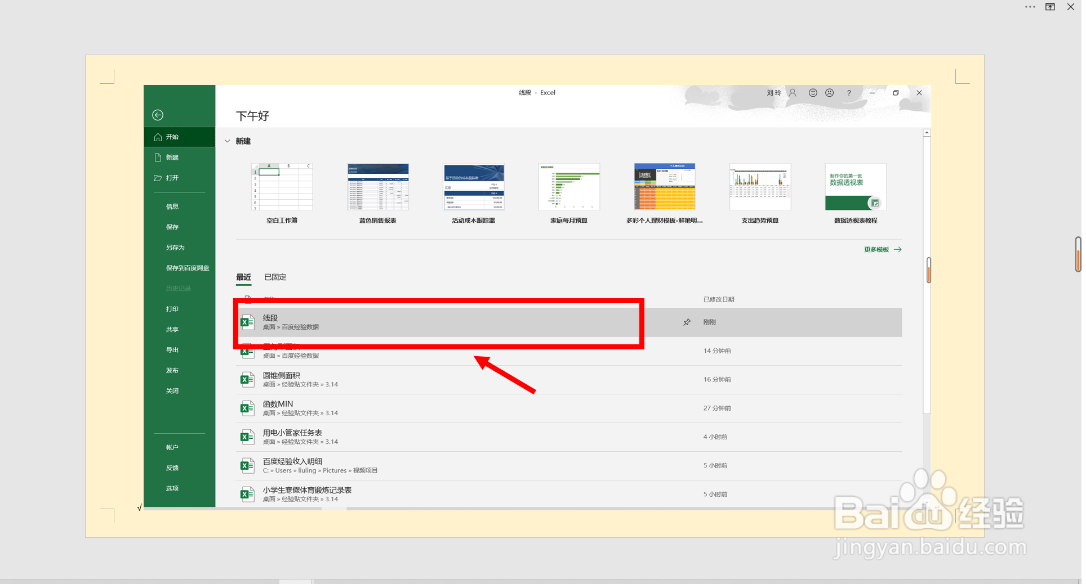The image size is (1086, 584).
Task: Create a 空白工作簿 blank workbook
Action: click(x=282, y=194)
